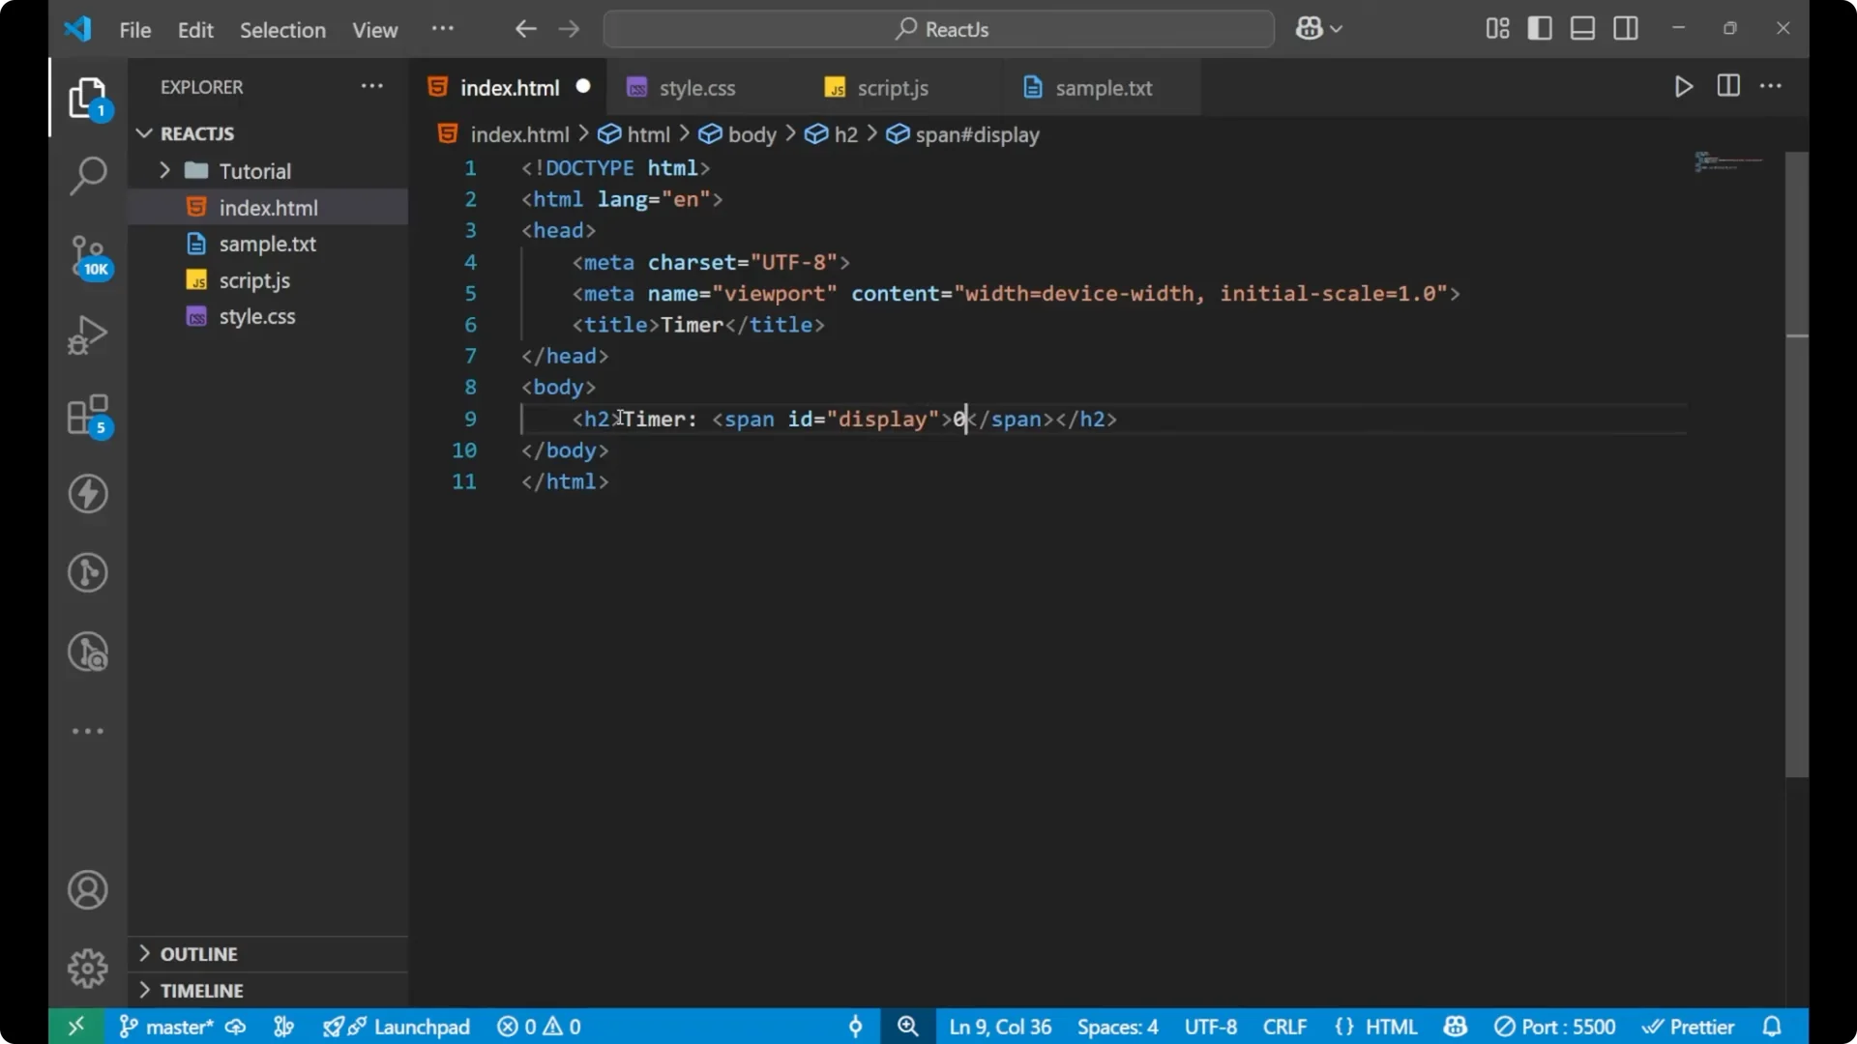Viewport: 1857px width, 1044px height.
Task: Open the Extensions view with 5 updates
Action: tap(88, 416)
